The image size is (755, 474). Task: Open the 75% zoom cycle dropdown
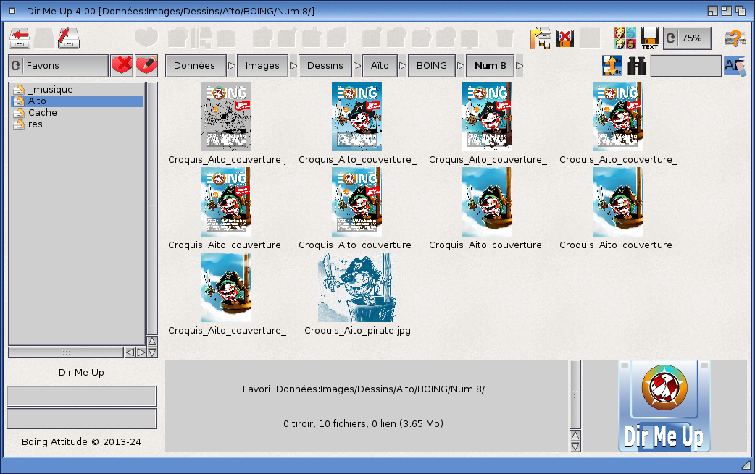pos(687,38)
